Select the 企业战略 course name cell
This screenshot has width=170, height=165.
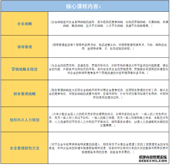click(x=25, y=23)
